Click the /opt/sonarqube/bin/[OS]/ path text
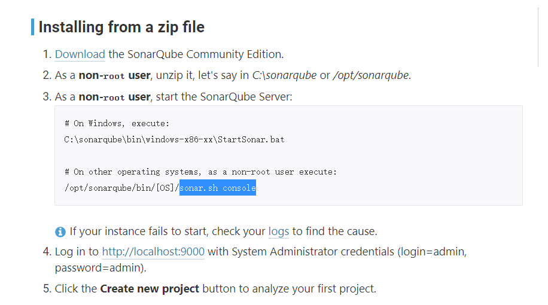The image size is (548, 305). click(121, 188)
